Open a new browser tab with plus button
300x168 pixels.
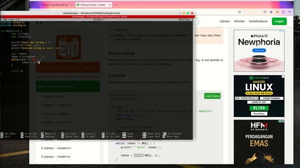tap(116, 5)
